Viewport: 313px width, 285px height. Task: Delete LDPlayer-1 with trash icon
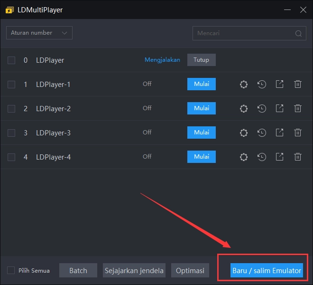[298, 84]
